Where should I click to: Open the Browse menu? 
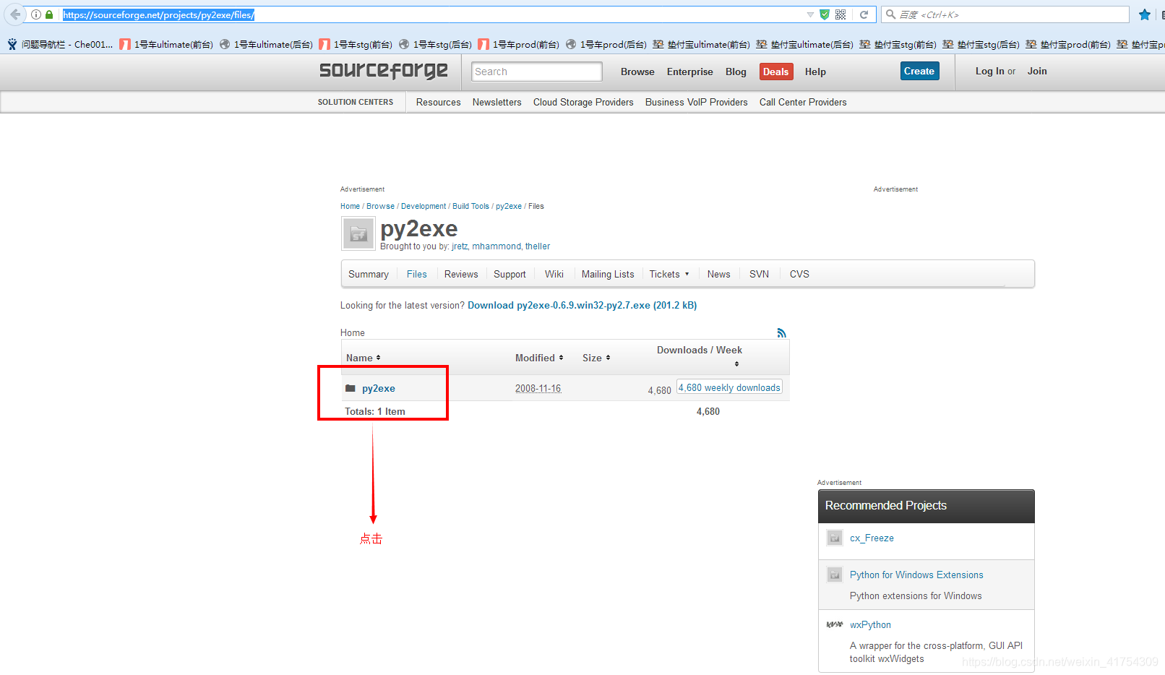(x=637, y=72)
